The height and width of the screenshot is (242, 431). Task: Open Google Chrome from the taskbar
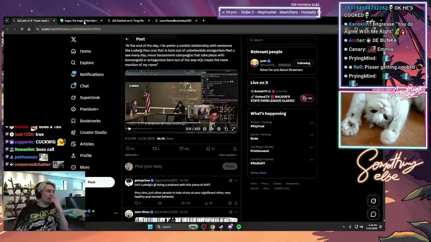212,227
